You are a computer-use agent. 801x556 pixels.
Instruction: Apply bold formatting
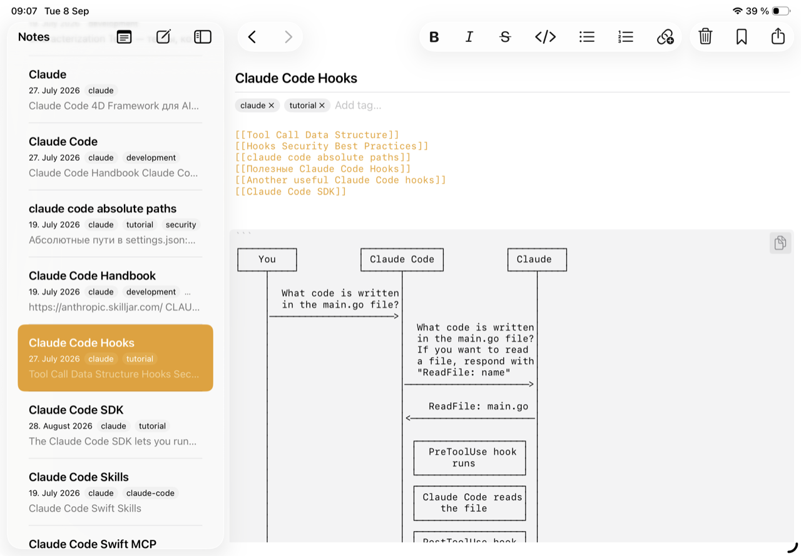(434, 37)
